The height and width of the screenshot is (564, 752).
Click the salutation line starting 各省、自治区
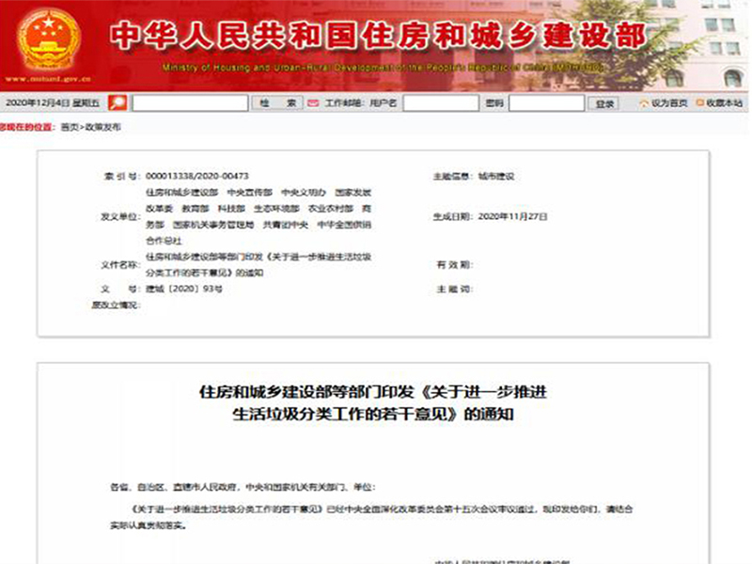tap(243, 487)
